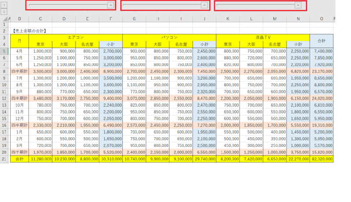Select column D header
Image resolution: width=351 pixels, height=202 pixels.
(x=64, y=19)
